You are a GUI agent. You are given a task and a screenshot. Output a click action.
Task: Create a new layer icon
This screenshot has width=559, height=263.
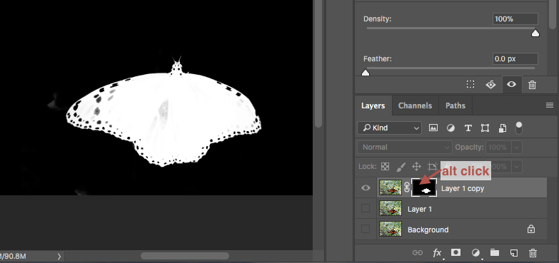click(x=514, y=253)
